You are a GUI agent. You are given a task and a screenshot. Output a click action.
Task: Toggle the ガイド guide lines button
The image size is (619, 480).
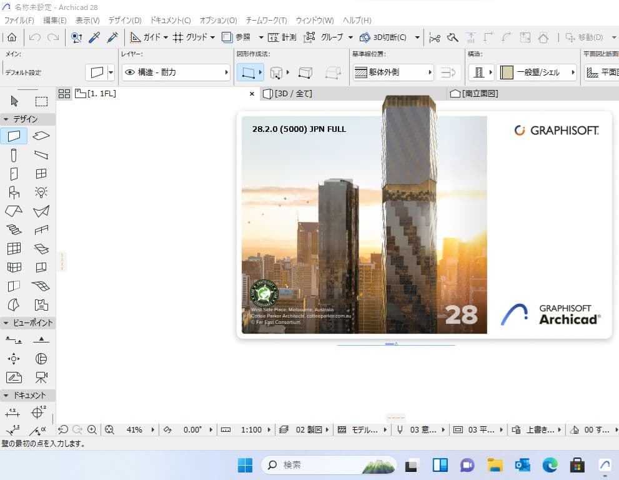[x=146, y=37]
